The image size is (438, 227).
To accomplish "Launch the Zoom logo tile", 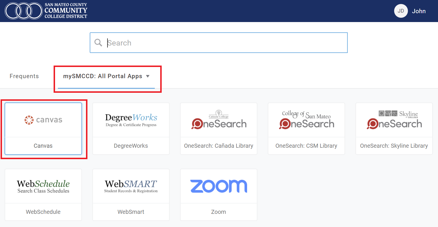I will pyautogui.click(x=219, y=186).
